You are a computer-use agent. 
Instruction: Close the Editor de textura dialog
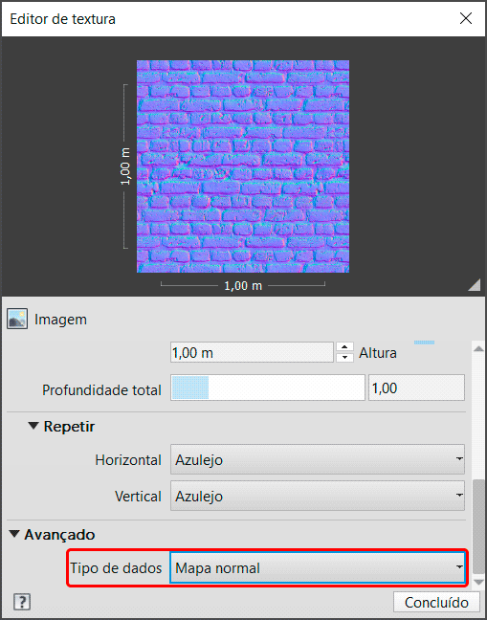coord(466,18)
